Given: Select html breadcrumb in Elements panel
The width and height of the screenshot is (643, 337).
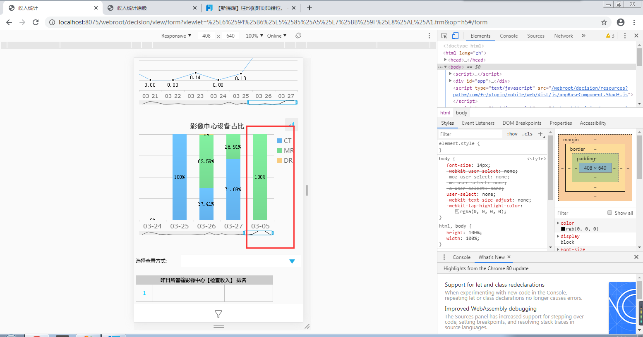Looking at the screenshot, I should click(x=445, y=113).
